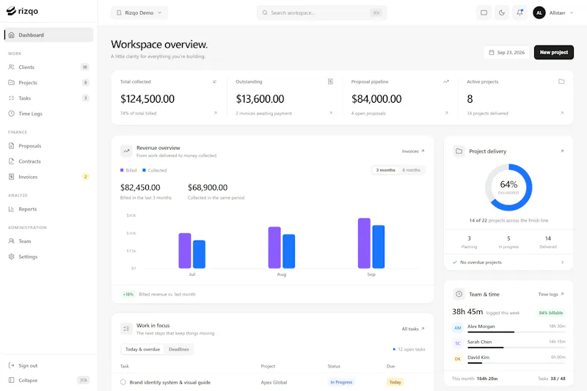Viewport: 587px width, 391px height.
Task: Open notifications bell icon
Action: pos(519,12)
